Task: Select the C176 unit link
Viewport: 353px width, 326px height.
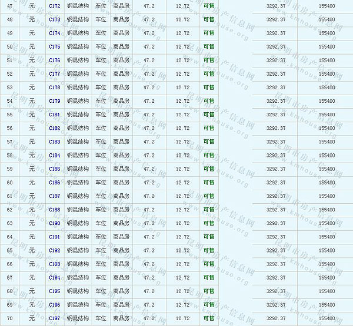Action: pos(55,60)
